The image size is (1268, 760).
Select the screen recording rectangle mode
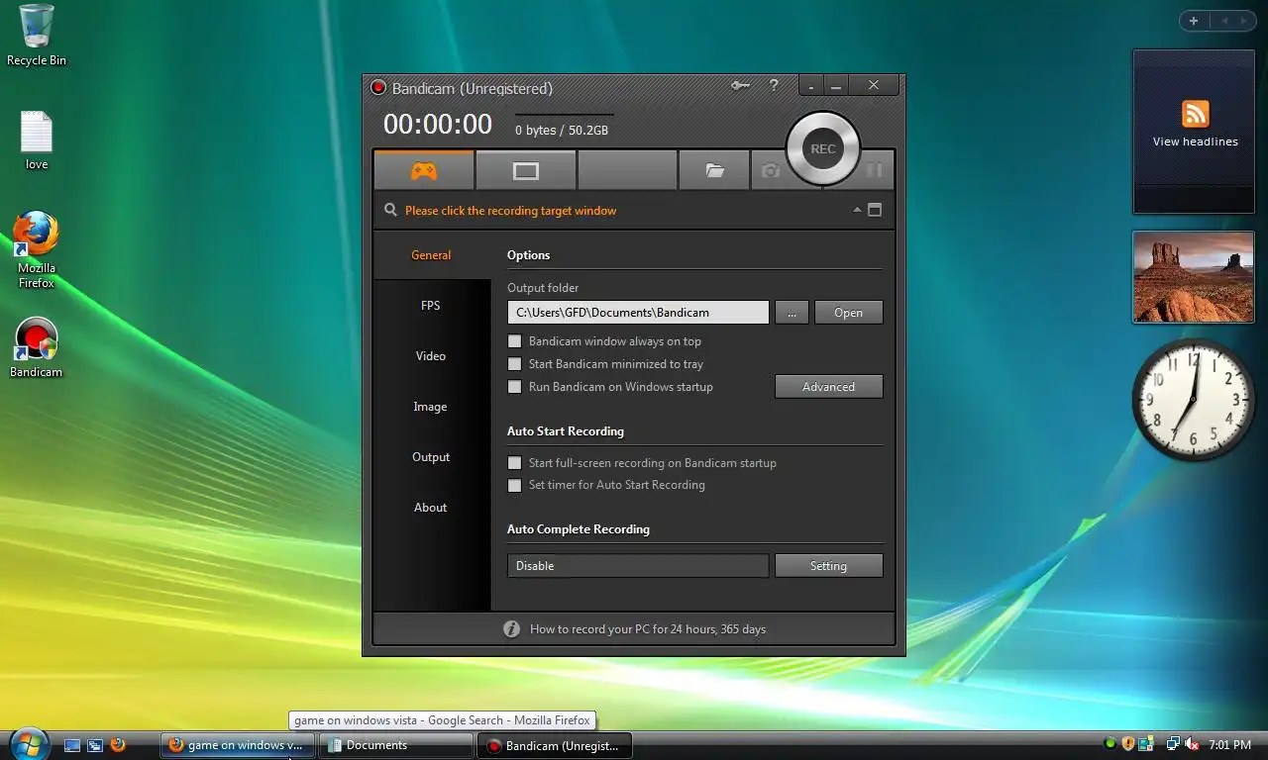click(x=526, y=170)
